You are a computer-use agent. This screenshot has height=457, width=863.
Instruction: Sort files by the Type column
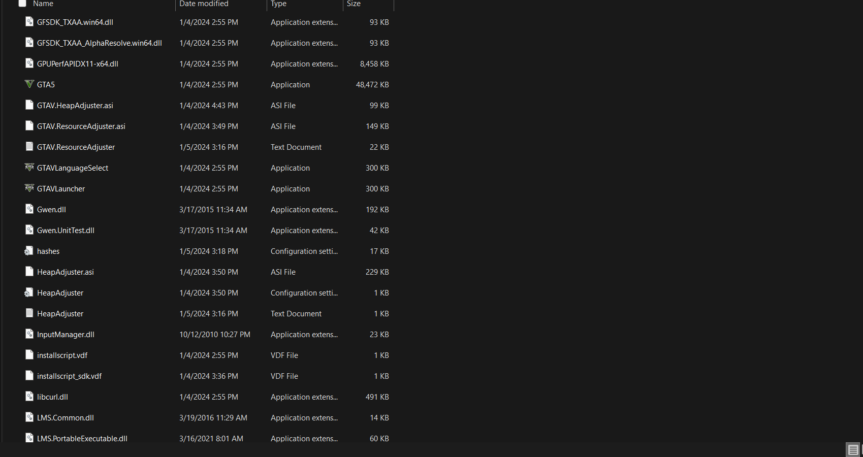[x=278, y=4]
